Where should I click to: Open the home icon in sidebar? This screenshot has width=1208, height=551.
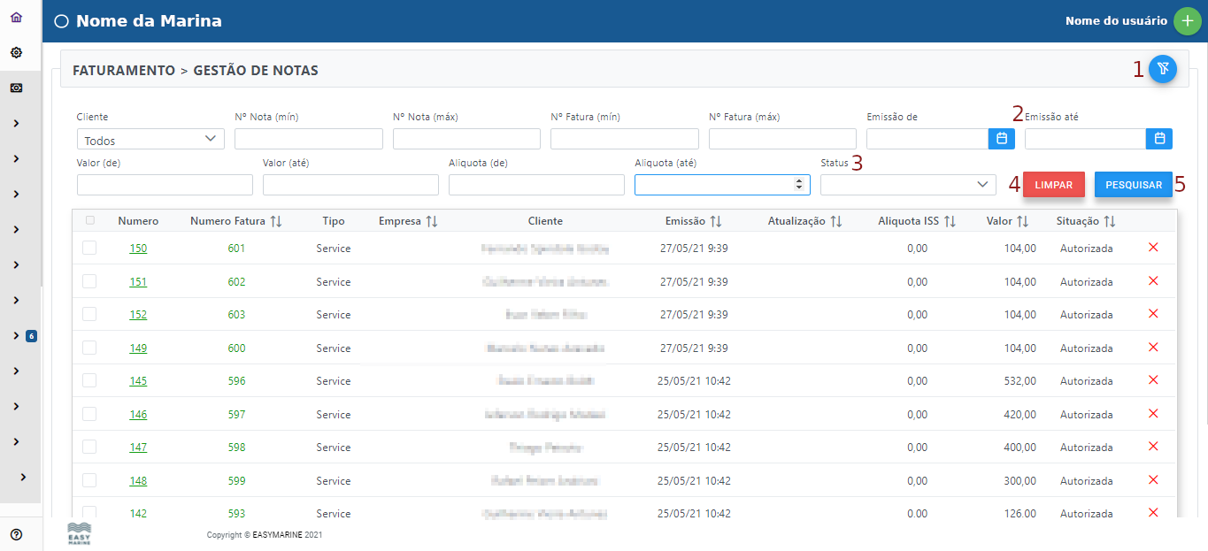[x=16, y=18]
